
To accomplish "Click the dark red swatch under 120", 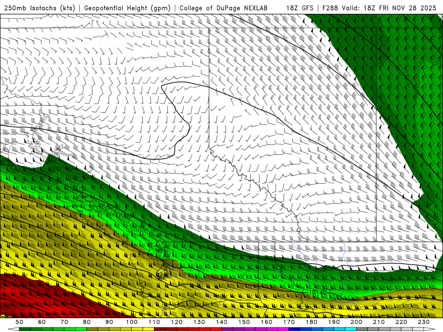I will tap(182, 329).
